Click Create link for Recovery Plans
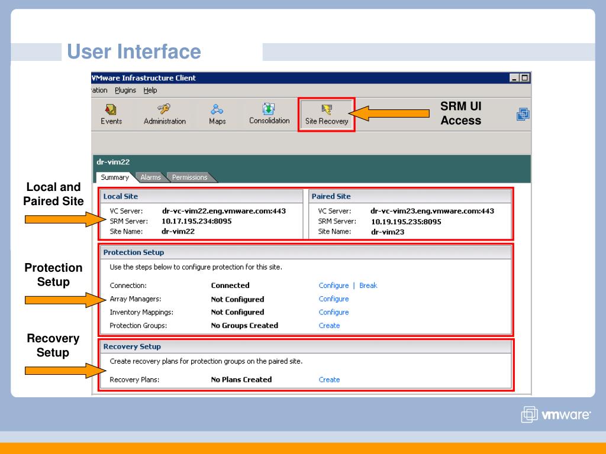Image resolution: width=606 pixels, height=454 pixels. [x=329, y=380]
